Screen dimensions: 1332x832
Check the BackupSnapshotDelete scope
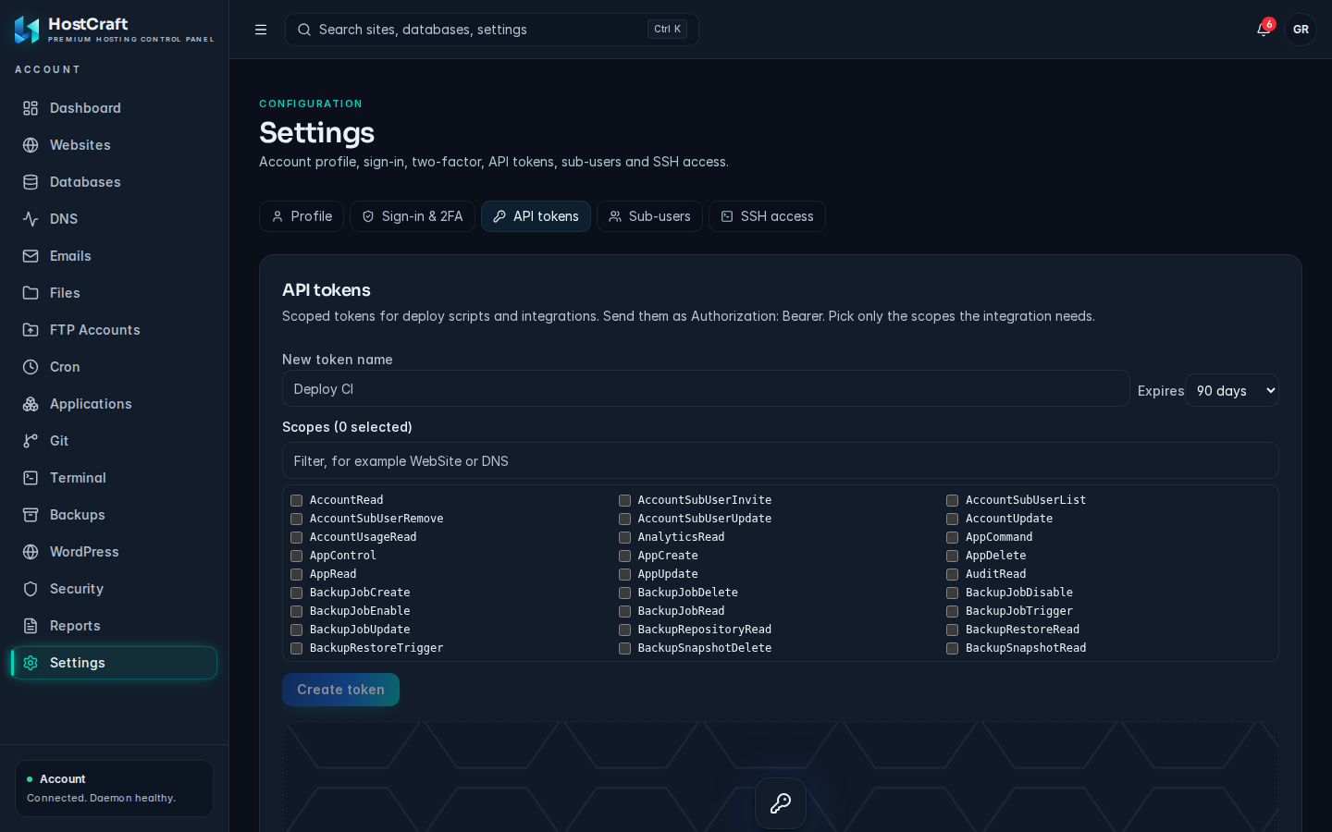[624, 648]
